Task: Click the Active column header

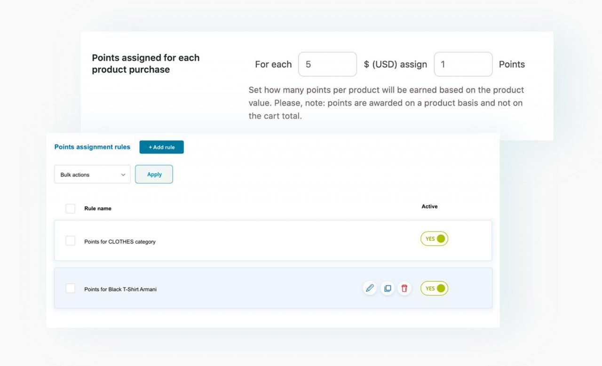Action: tap(429, 206)
